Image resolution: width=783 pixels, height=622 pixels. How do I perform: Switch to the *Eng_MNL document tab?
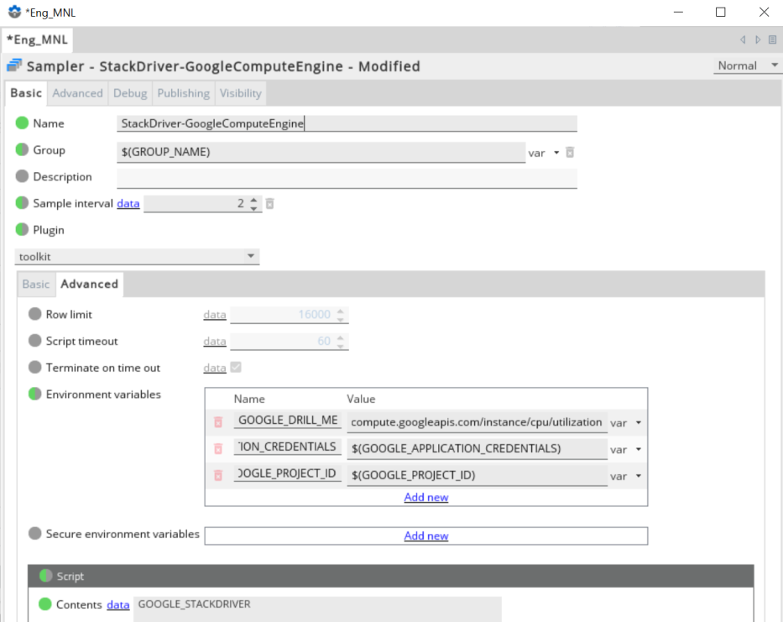[37, 40]
